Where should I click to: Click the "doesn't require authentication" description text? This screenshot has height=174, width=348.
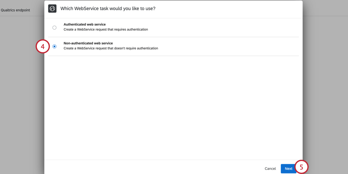coord(136,48)
